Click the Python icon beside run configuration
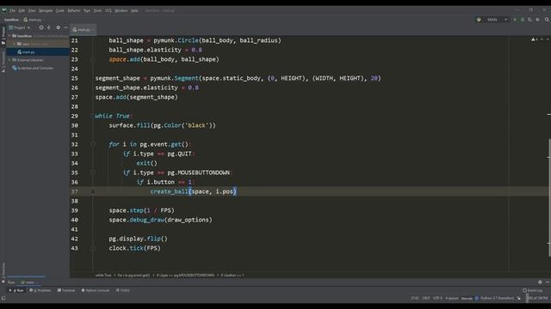 (x=479, y=20)
